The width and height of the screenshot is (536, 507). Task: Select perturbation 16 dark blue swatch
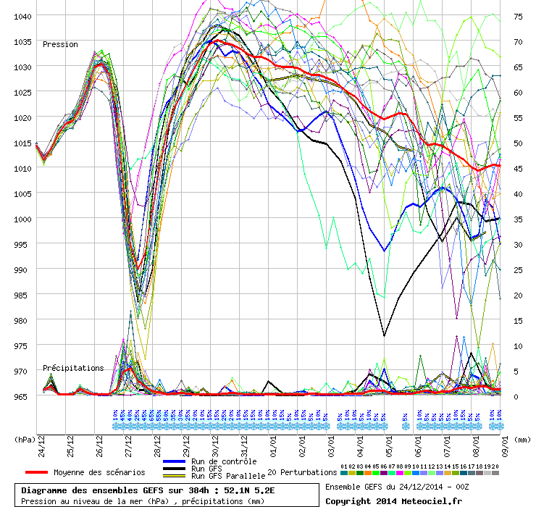[x=464, y=473]
